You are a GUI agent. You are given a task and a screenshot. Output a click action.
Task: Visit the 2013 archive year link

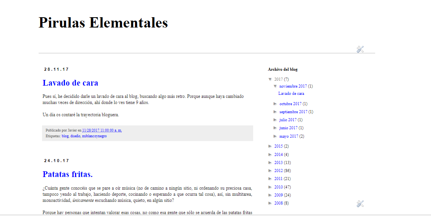278,163
